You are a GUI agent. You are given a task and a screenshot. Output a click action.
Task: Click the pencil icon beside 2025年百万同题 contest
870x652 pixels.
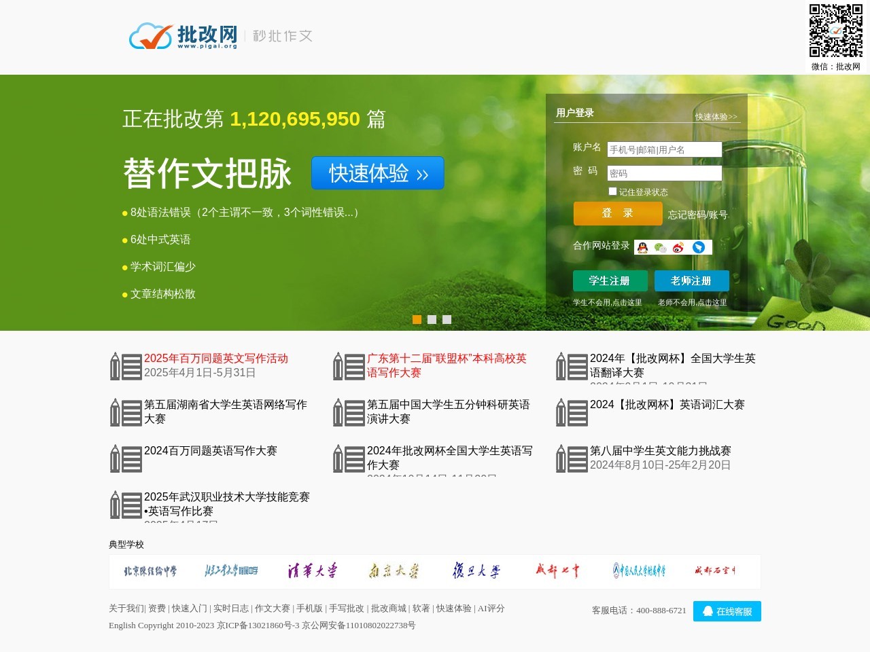(x=116, y=366)
